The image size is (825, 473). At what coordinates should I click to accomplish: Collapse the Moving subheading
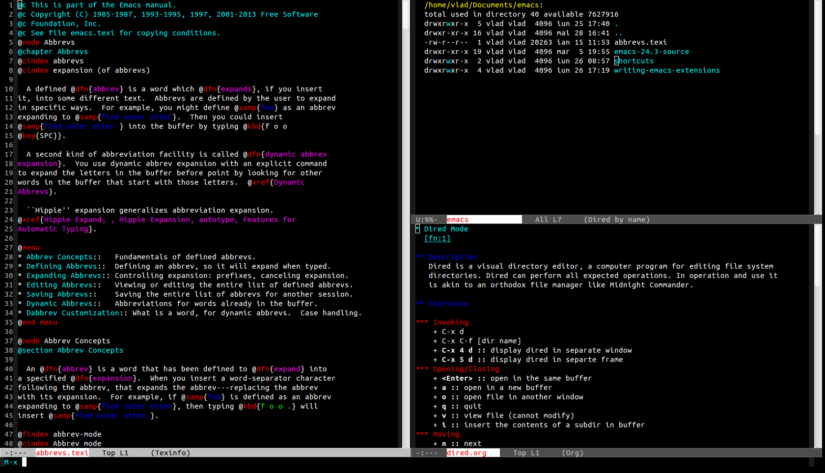[438, 434]
